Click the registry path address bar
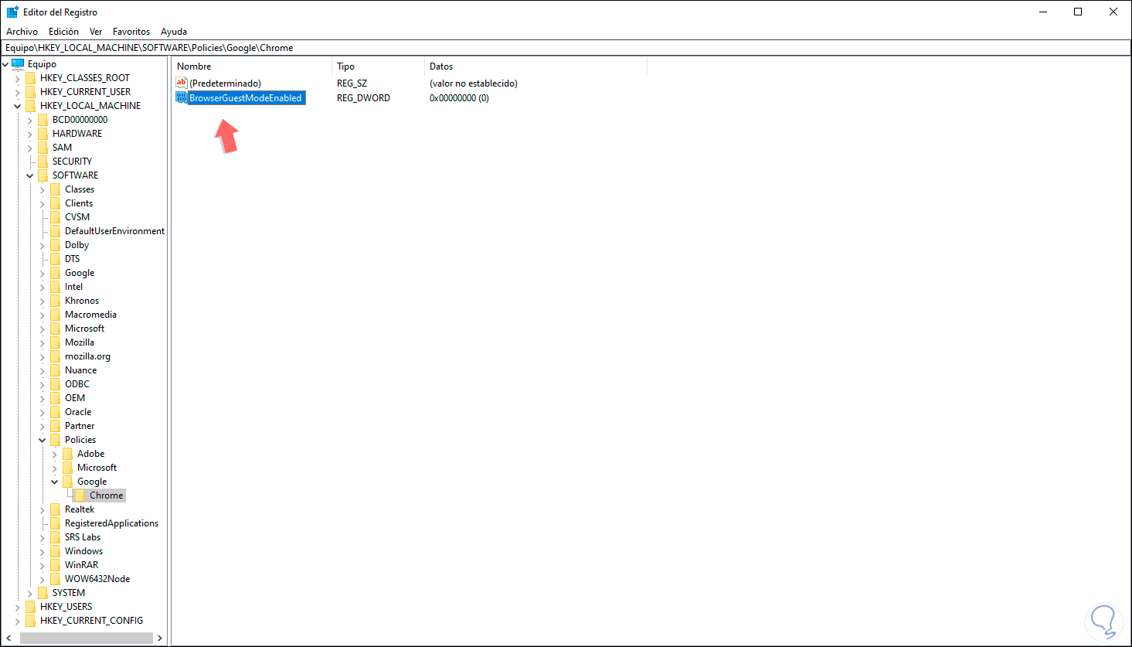The width and height of the screenshot is (1132, 647). click(566, 48)
